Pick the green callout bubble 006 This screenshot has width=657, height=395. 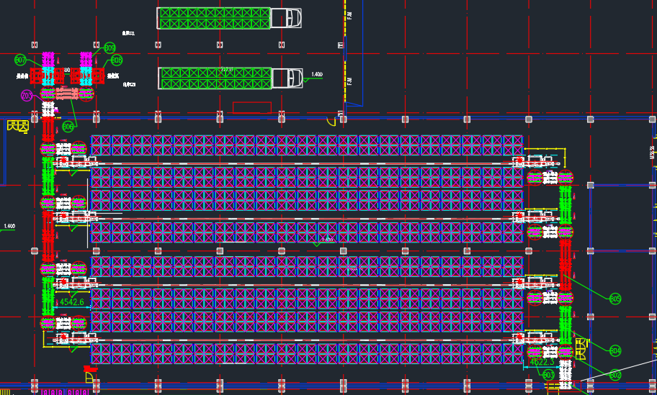click(68, 126)
